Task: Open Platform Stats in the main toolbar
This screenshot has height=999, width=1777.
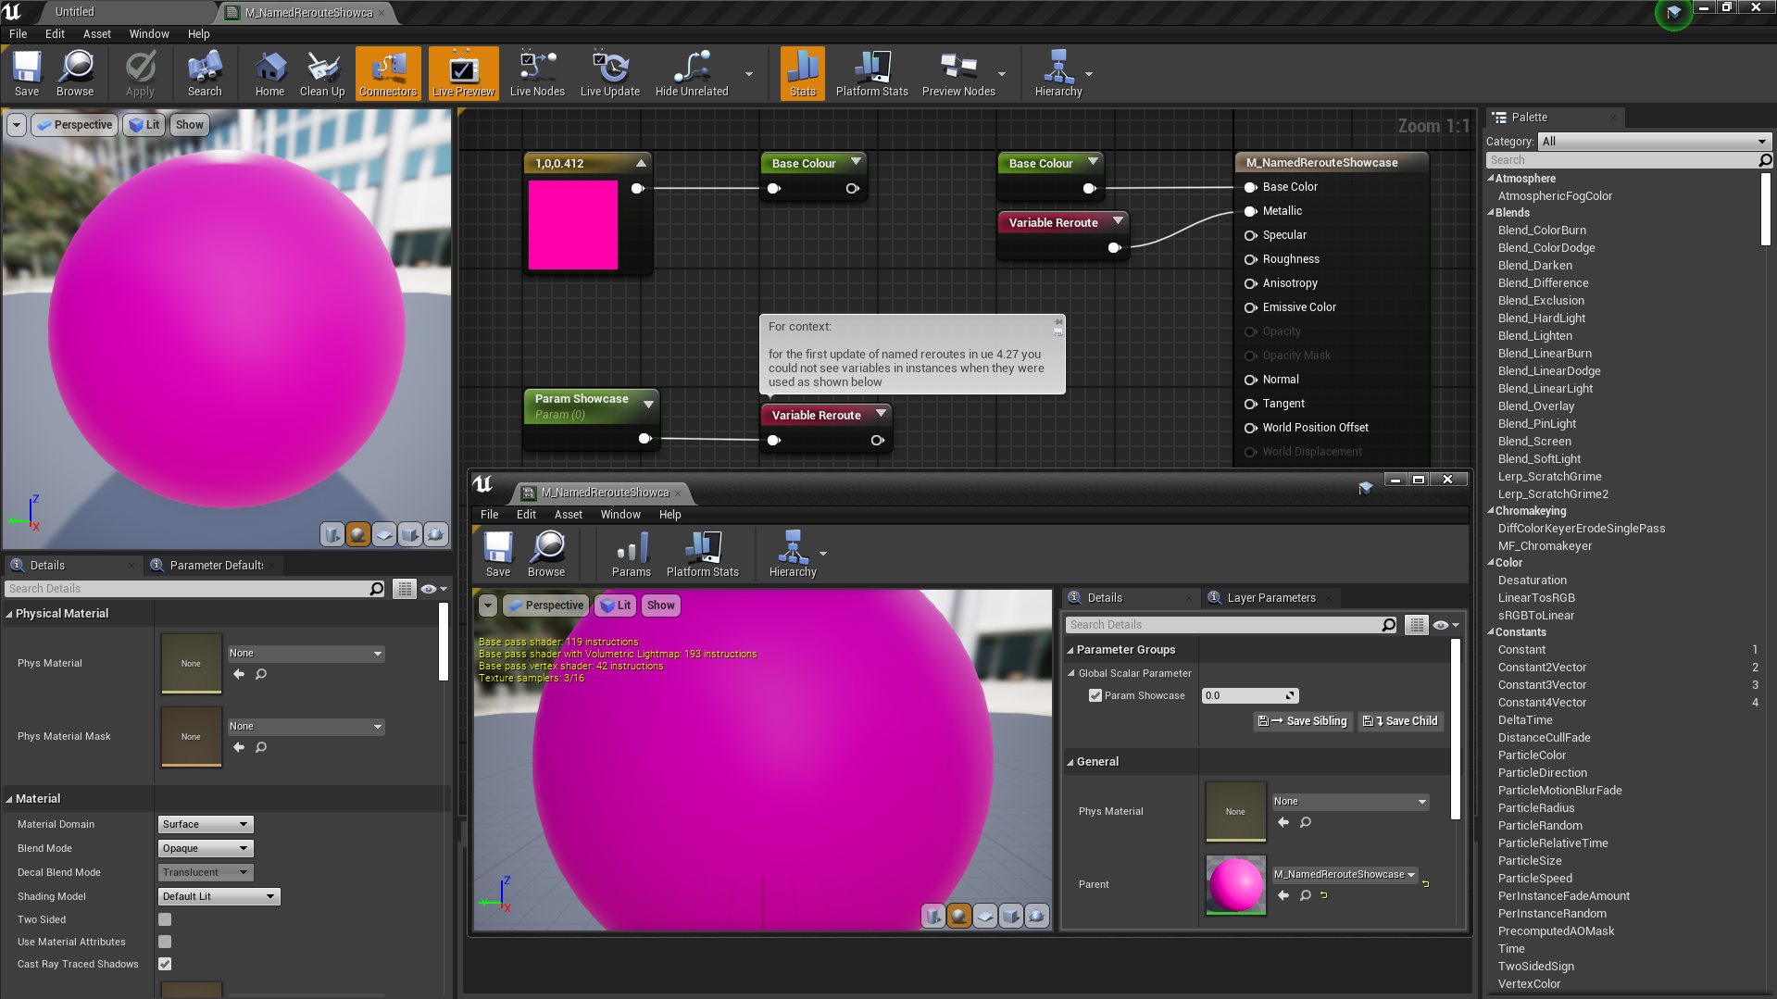Action: (871, 73)
